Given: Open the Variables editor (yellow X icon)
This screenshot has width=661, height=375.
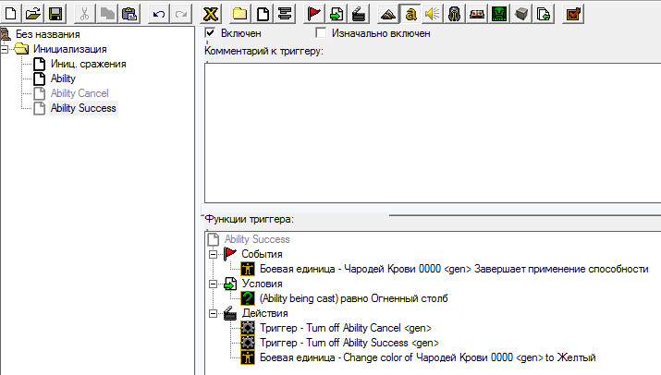Looking at the screenshot, I should [x=211, y=14].
